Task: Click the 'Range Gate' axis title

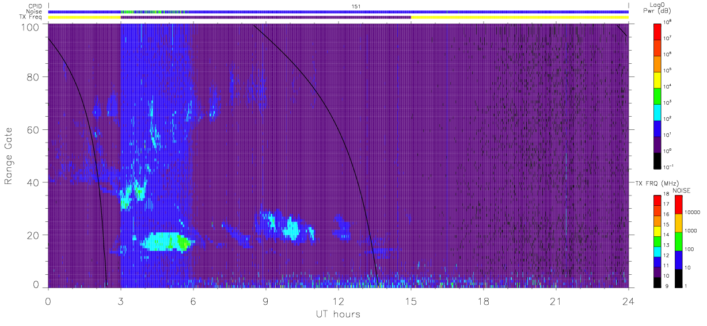Action: click(x=9, y=156)
